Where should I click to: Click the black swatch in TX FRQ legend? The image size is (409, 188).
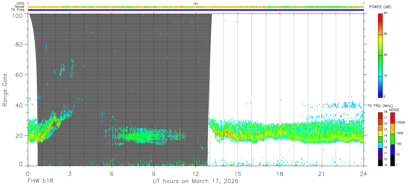point(380,163)
